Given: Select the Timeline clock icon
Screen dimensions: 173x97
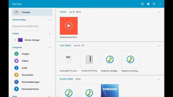Looking at the screenshot, I should (16, 12).
